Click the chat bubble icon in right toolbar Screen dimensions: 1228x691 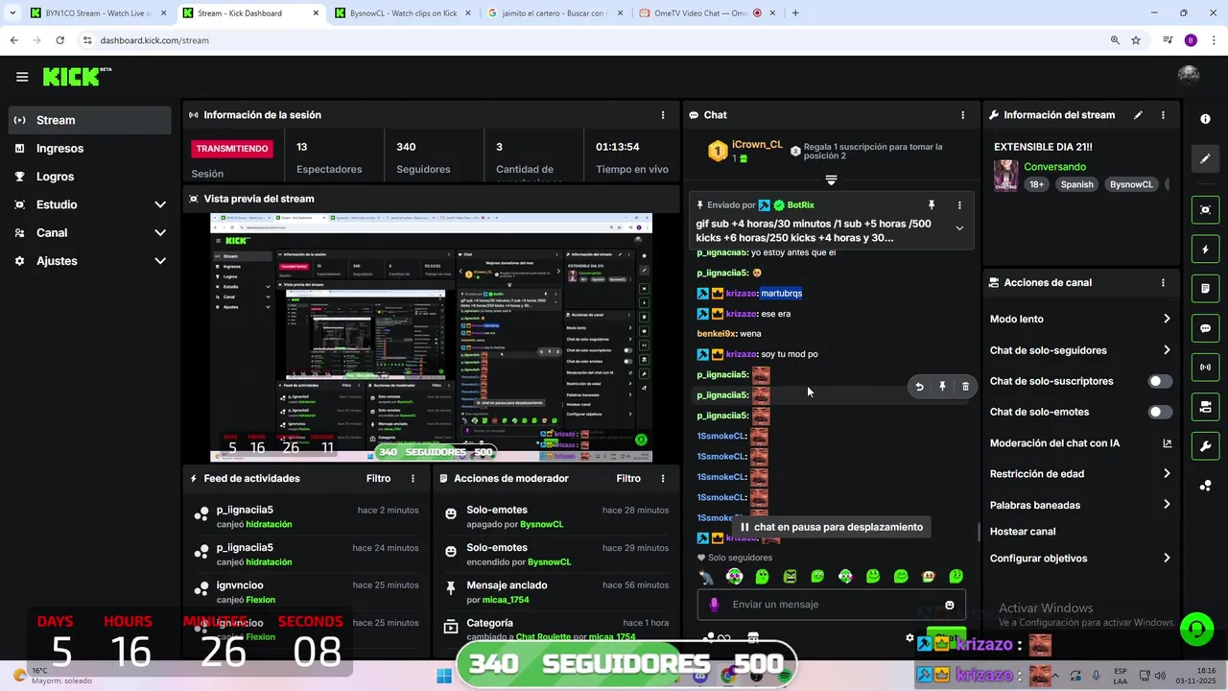click(x=1205, y=328)
